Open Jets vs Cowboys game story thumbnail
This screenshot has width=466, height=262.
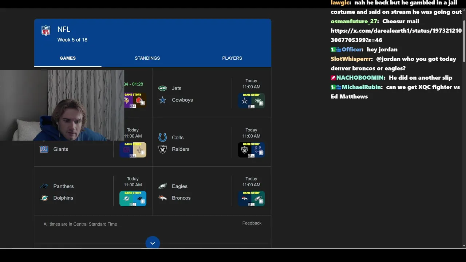[251, 100]
